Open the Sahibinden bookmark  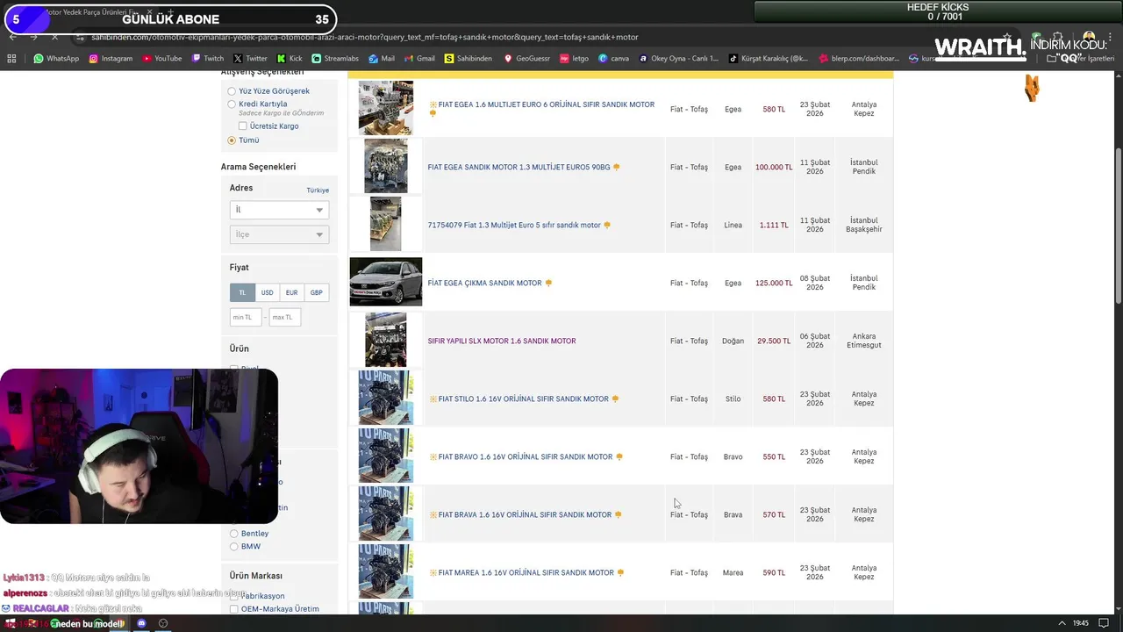(x=468, y=59)
